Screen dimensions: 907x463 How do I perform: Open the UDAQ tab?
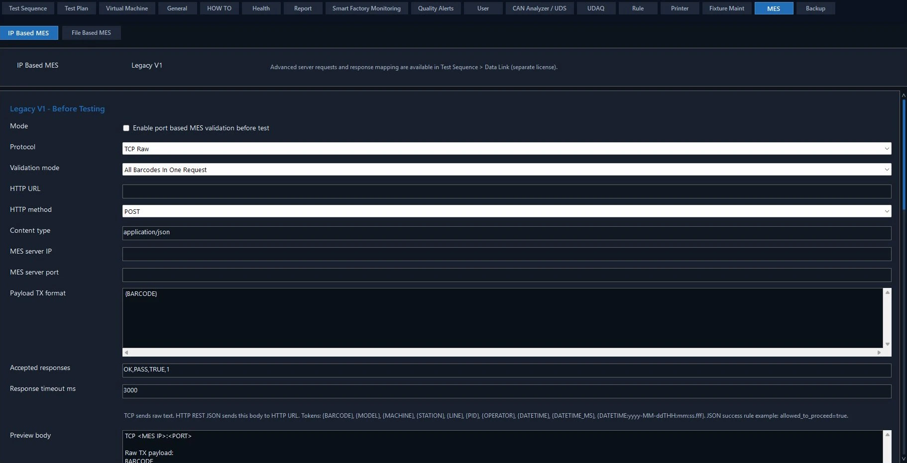(x=596, y=8)
